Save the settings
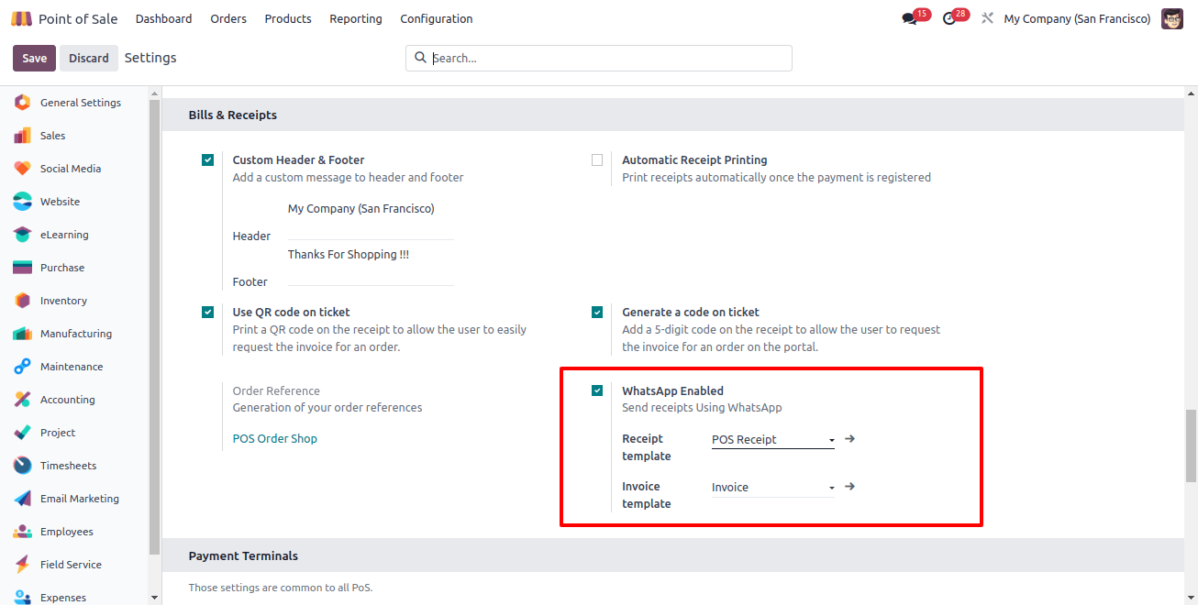 34,58
